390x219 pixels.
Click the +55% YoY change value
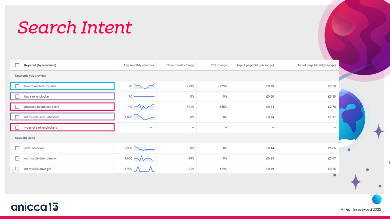tap(223, 107)
